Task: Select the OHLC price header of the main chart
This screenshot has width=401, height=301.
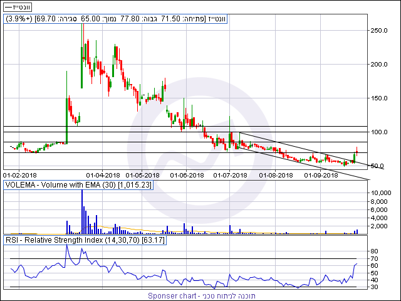Action: pos(116,19)
